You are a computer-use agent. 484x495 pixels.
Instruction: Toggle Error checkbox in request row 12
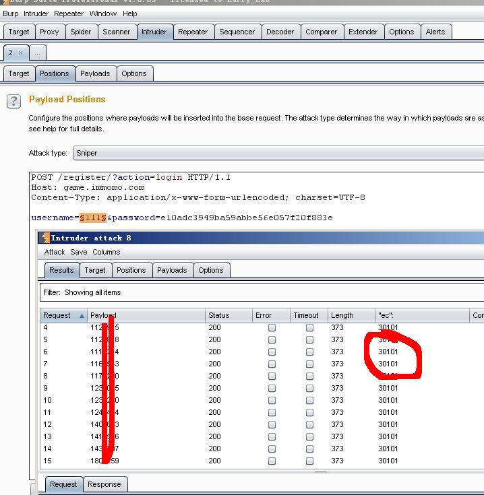coord(272,424)
